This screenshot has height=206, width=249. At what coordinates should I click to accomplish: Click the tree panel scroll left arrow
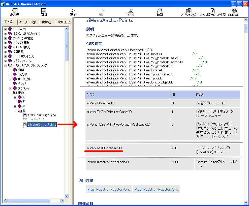pyautogui.click(x=5, y=200)
